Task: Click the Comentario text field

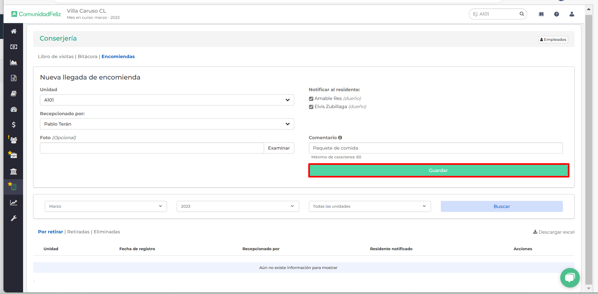Action: point(435,148)
